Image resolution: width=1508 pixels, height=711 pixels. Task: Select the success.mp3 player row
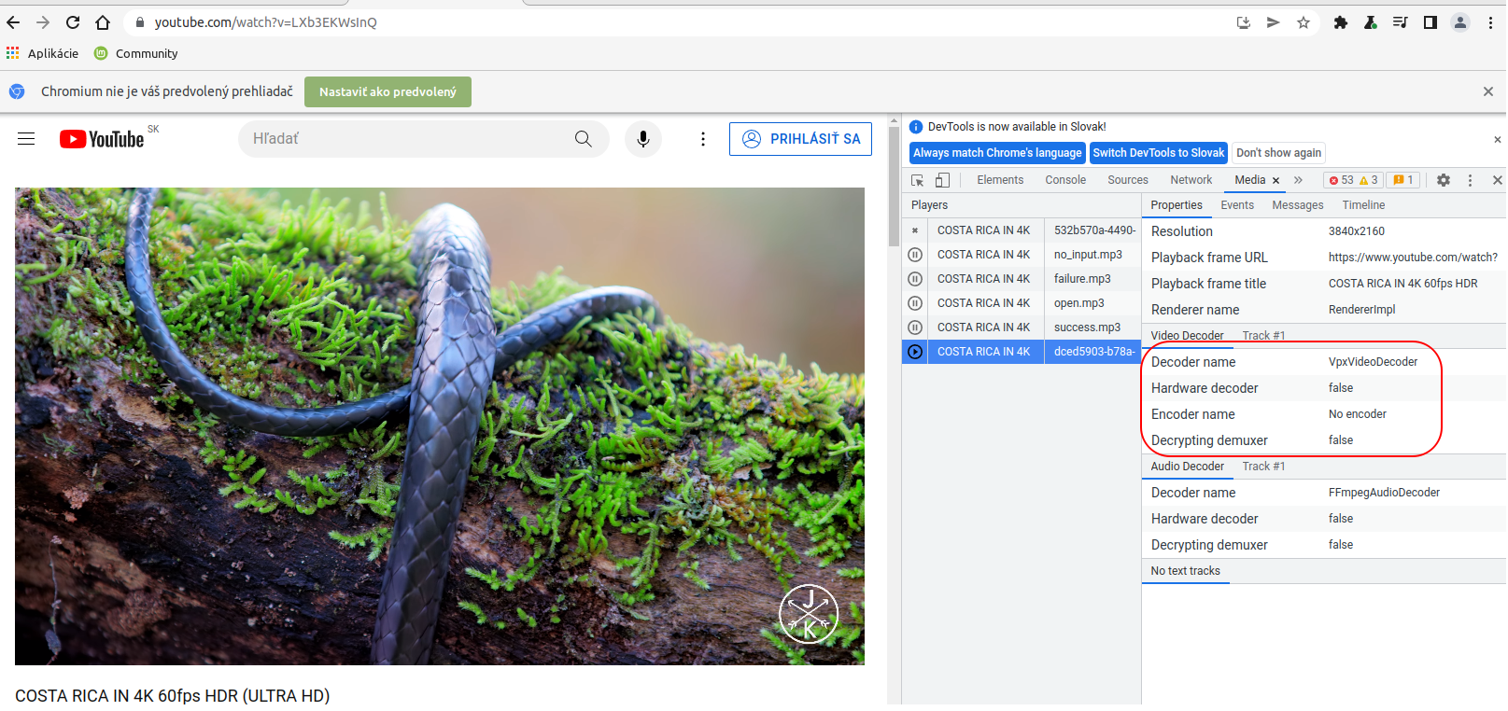[1086, 328]
